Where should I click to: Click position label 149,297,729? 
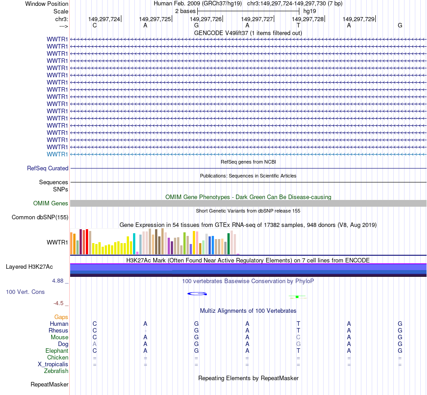coord(358,19)
